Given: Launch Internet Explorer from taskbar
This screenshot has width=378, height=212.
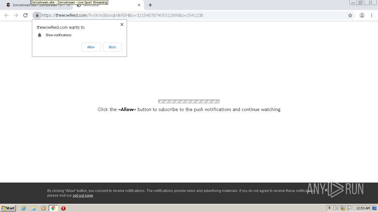Looking at the screenshot, I should [24, 208].
